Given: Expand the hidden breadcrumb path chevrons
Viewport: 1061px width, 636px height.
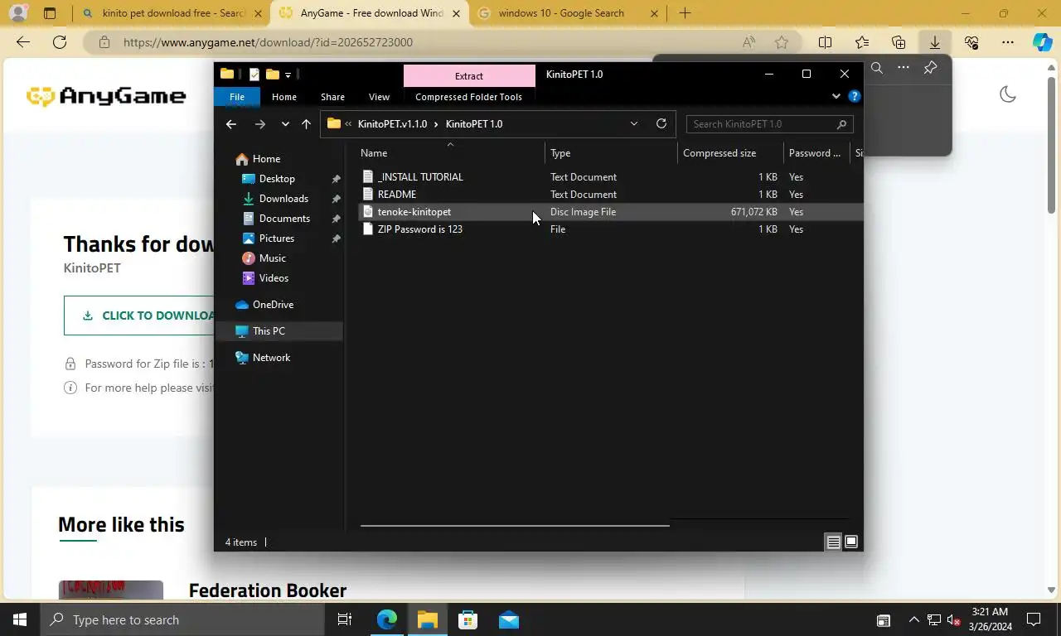Looking at the screenshot, I should click(348, 124).
